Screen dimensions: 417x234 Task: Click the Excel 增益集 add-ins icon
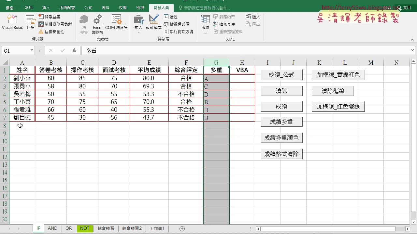[x=97, y=23]
